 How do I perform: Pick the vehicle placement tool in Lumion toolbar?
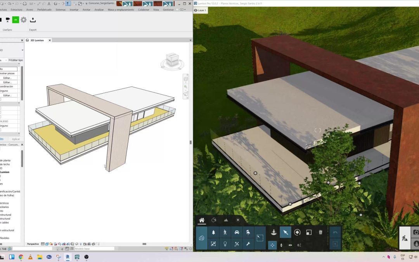click(236, 231)
